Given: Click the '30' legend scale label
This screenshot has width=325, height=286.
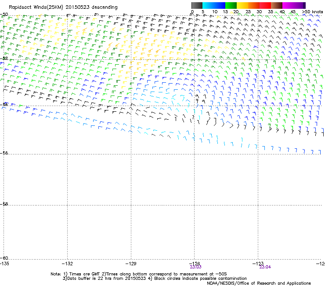Looking at the screenshot, I should 259,12.
